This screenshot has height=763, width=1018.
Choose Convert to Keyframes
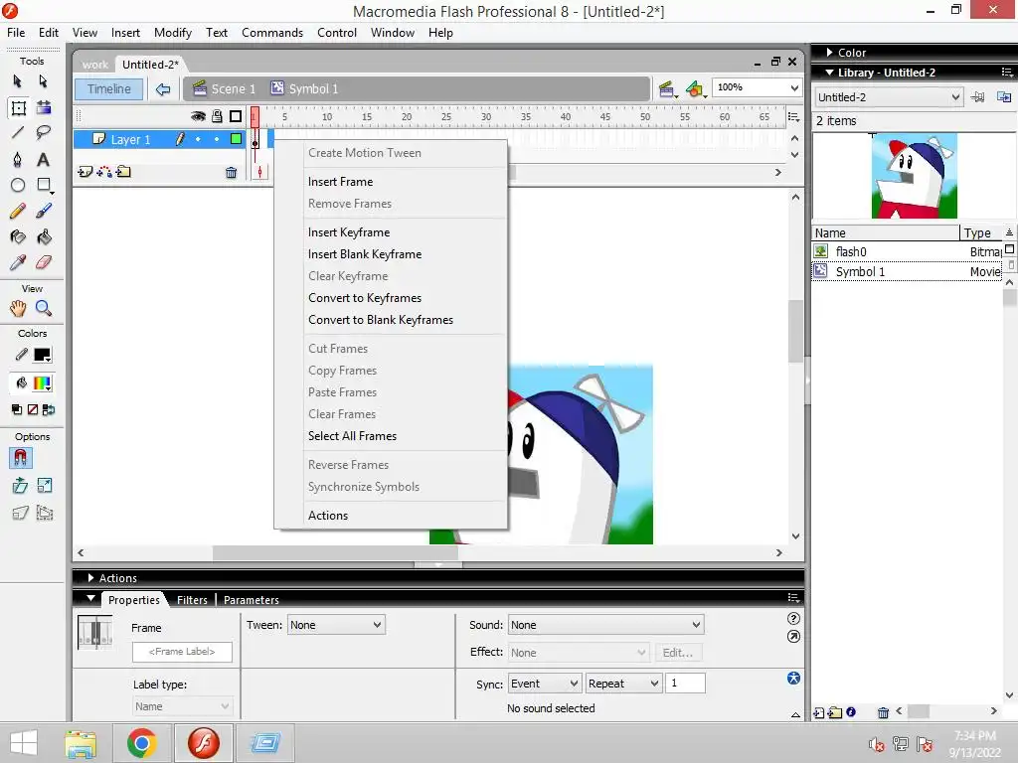coord(365,298)
